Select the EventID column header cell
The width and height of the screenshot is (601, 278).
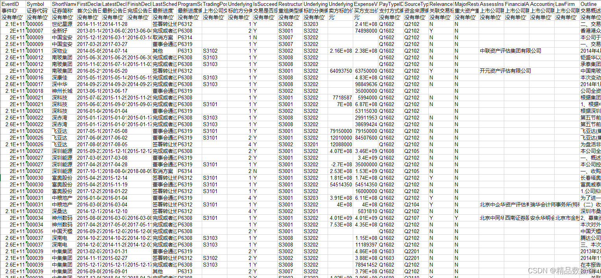(x=13, y=4)
